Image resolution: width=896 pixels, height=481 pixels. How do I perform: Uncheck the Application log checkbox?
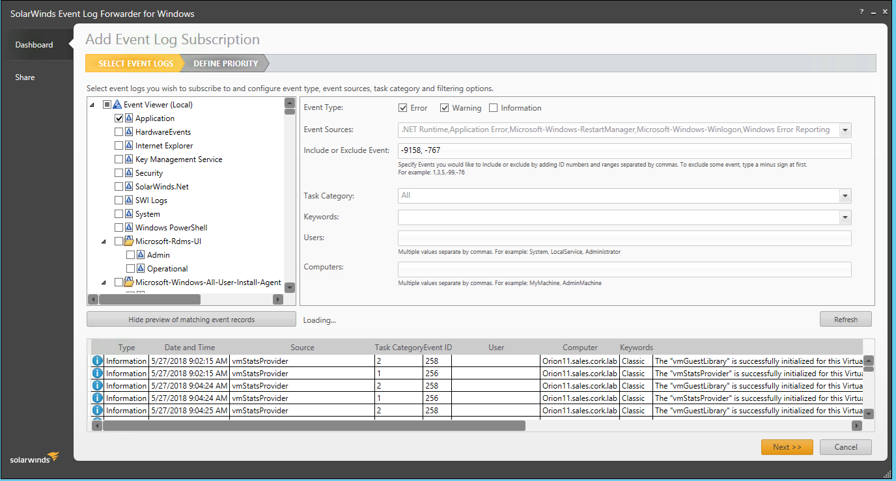click(x=119, y=118)
